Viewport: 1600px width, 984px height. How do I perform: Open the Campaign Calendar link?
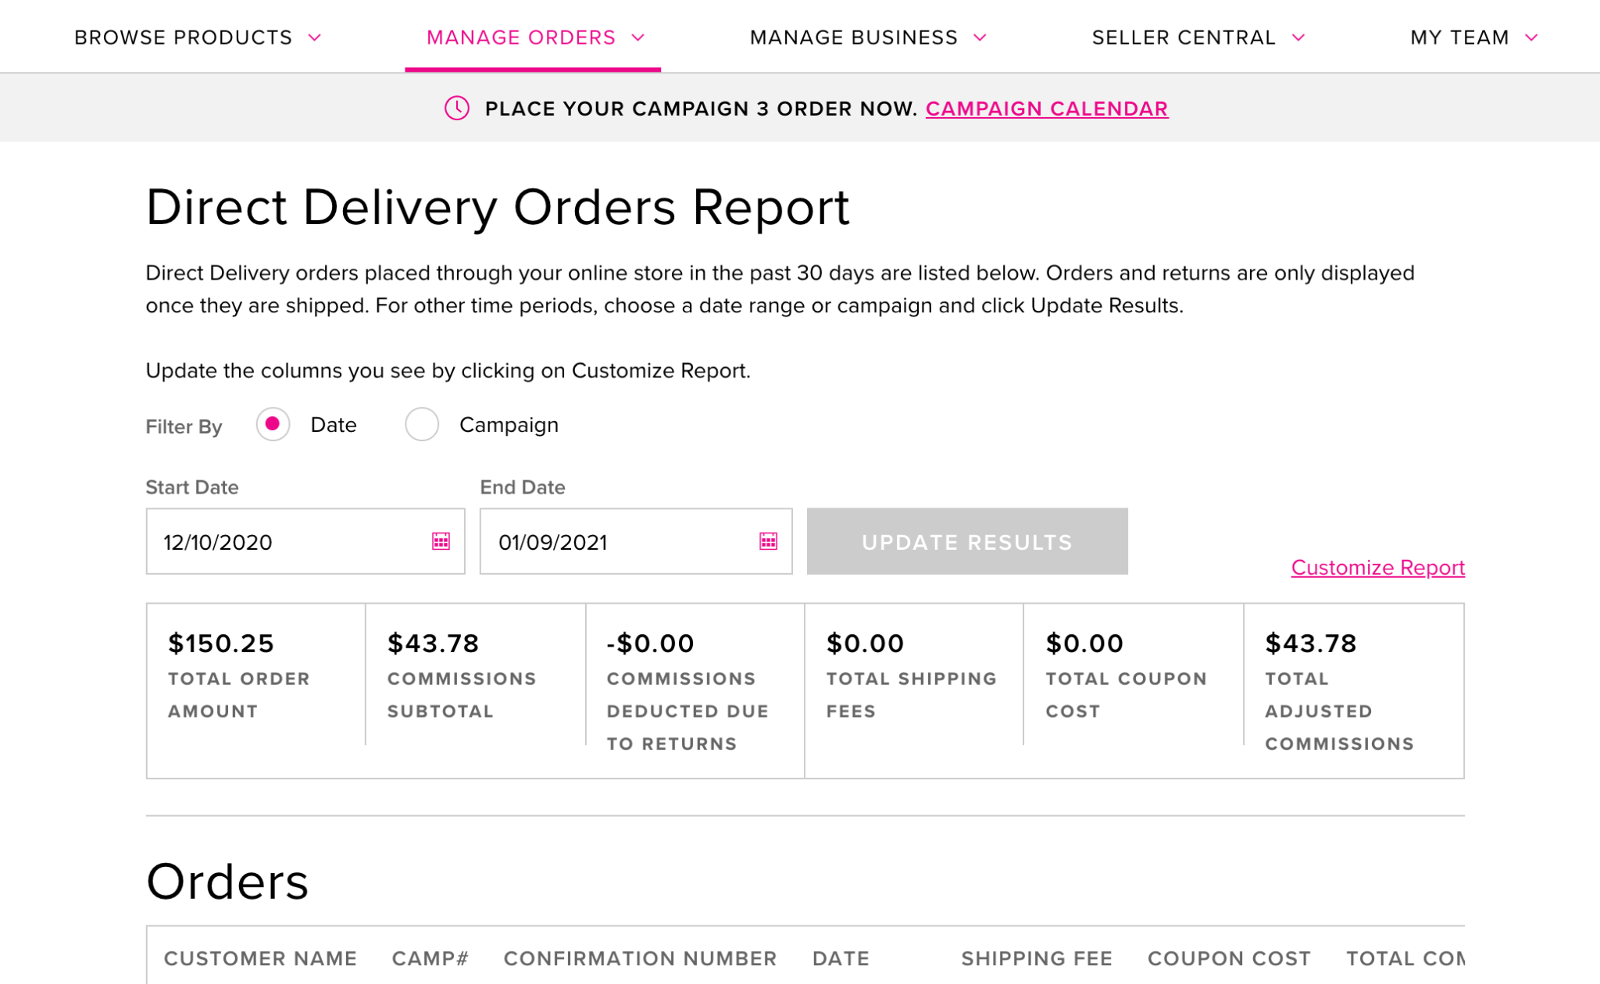tap(1047, 109)
